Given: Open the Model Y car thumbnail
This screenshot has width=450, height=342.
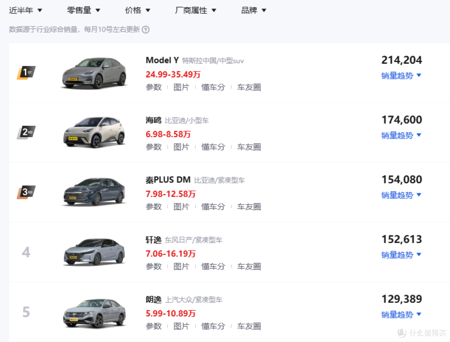Looking at the screenshot, I should pyautogui.click(x=95, y=73).
